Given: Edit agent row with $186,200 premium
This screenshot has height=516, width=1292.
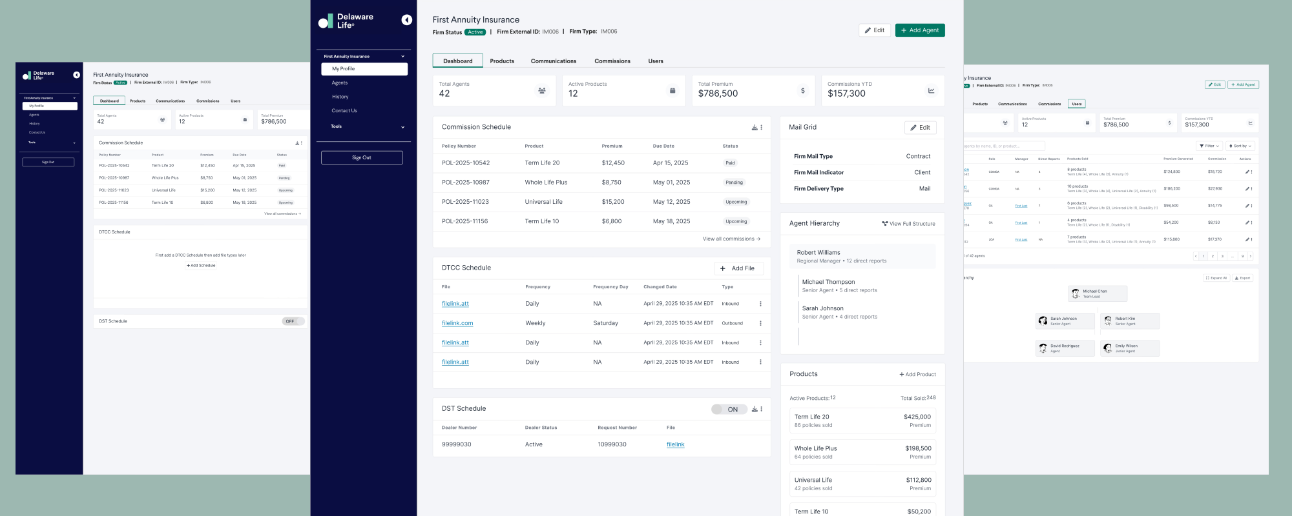Looking at the screenshot, I should click(1247, 189).
